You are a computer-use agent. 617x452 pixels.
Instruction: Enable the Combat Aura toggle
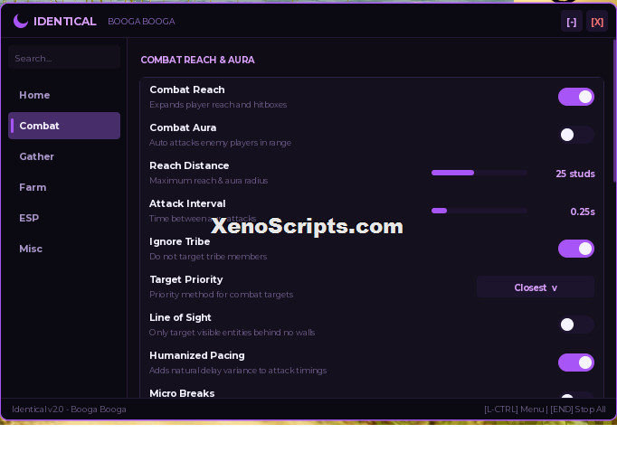pyautogui.click(x=576, y=135)
